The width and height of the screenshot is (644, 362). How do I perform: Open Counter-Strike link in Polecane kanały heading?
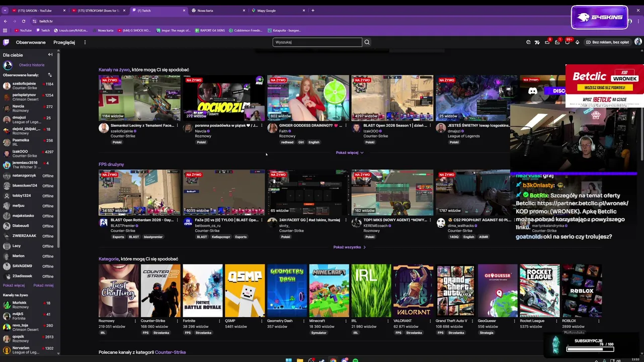(x=171, y=352)
